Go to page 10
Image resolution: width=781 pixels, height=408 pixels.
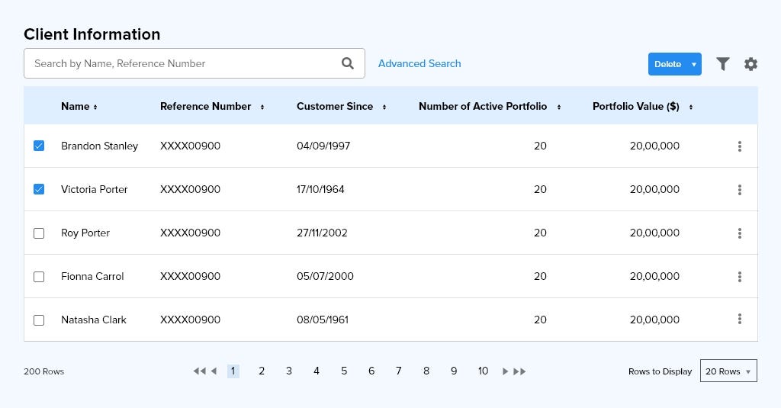tap(483, 371)
